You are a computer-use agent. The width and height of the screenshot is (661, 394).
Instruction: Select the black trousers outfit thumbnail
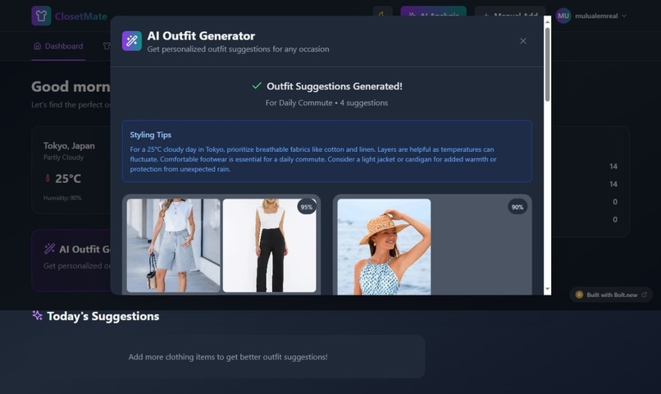[269, 245]
